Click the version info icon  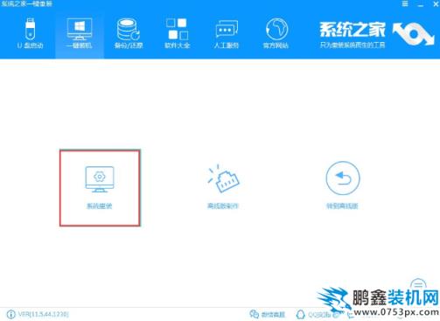pyautogui.click(x=11, y=314)
